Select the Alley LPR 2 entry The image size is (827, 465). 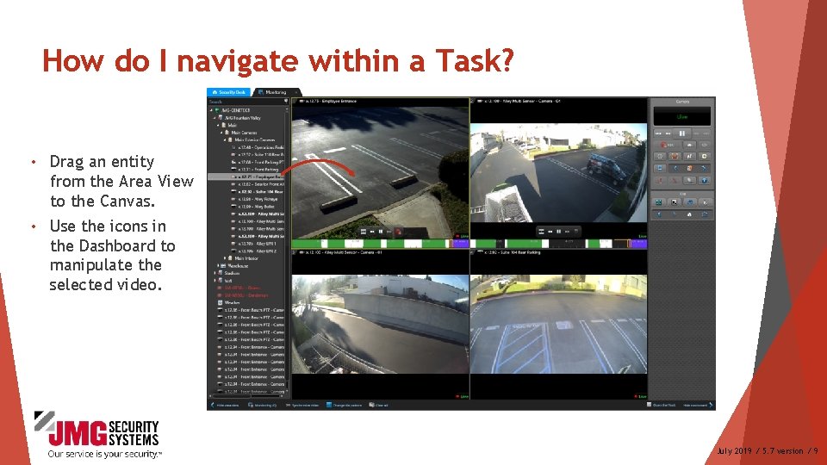coord(254,251)
